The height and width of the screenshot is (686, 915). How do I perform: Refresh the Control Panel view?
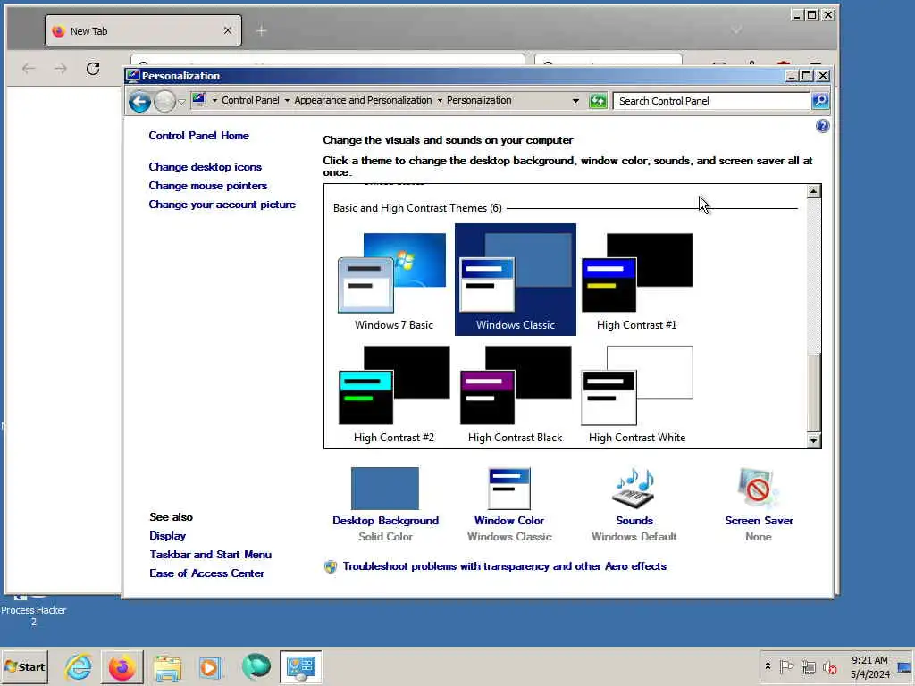tap(598, 101)
